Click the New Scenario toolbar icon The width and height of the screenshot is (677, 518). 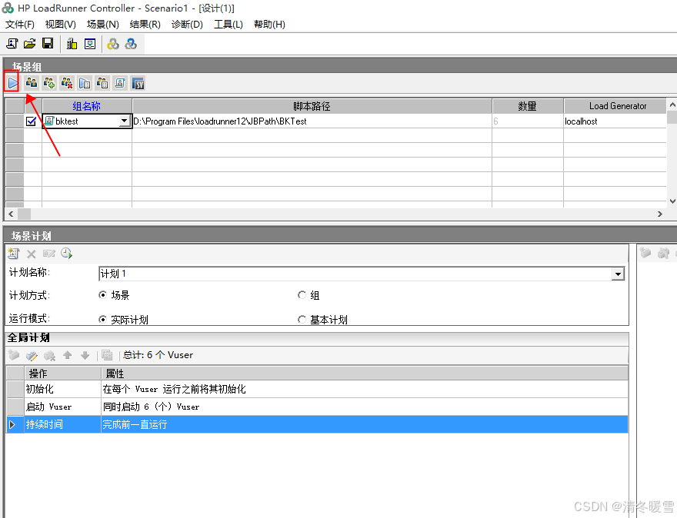[x=12, y=44]
